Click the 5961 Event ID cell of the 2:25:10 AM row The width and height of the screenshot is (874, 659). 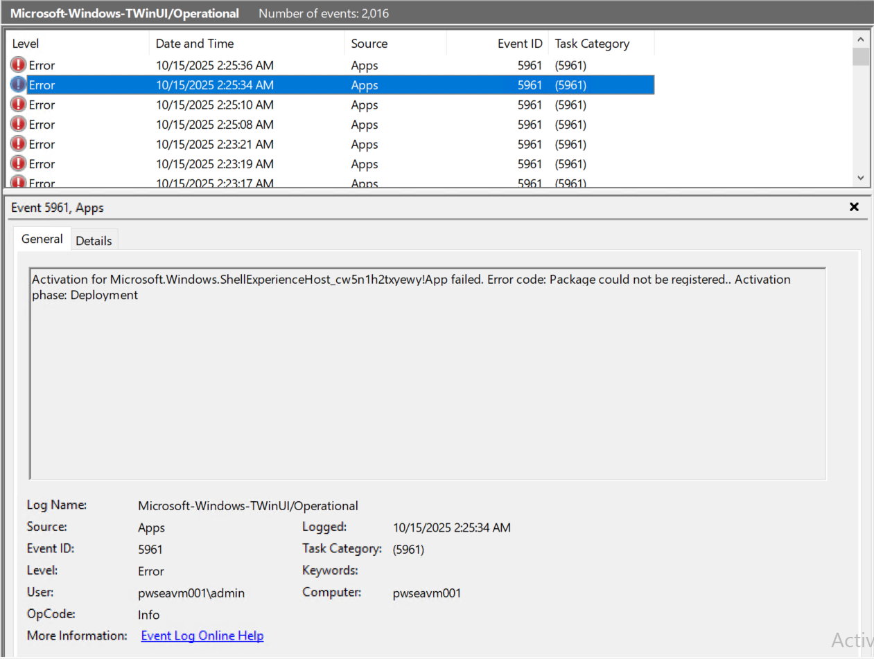pyautogui.click(x=530, y=105)
